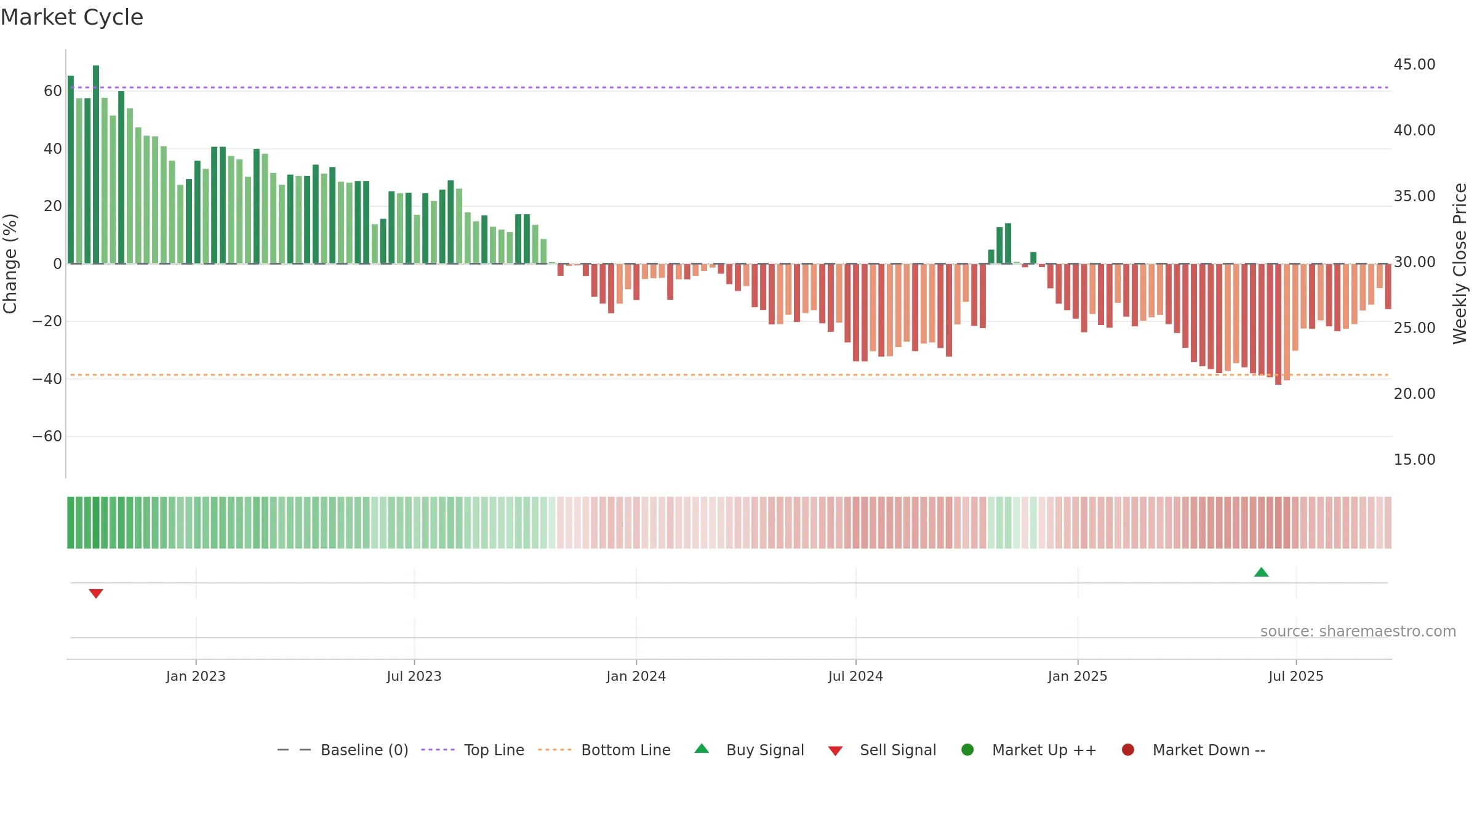Click the purple dotted Top Line legend swatch
Viewport: 1477px width, 831px height.
coord(438,750)
